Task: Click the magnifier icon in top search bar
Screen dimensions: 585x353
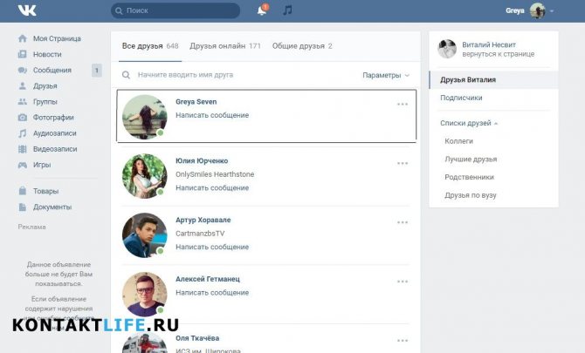Action: (119, 10)
